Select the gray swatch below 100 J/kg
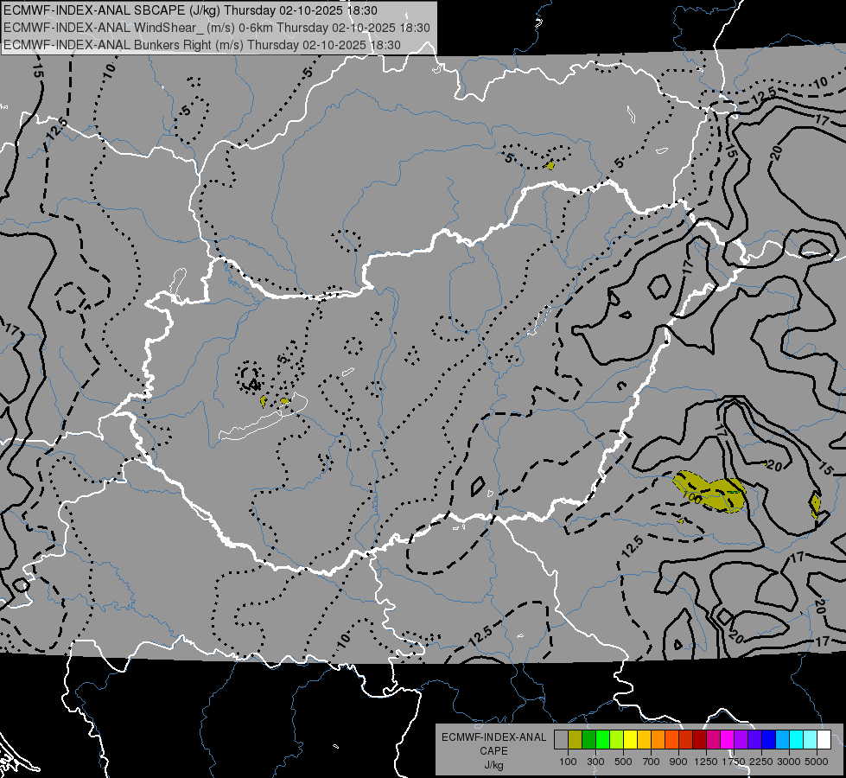The width and height of the screenshot is (846, 778). pos(561,740)
